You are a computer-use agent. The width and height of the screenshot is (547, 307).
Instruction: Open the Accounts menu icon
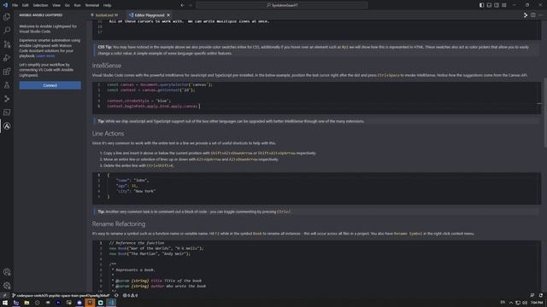point(7,272)
